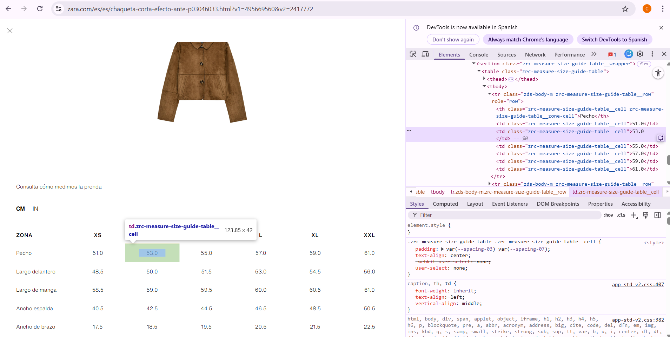Expand the collapsed thead element

[484, 79]
